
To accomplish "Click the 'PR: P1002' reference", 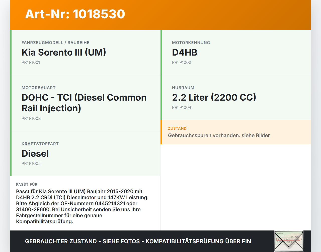I will pos(182,62).
